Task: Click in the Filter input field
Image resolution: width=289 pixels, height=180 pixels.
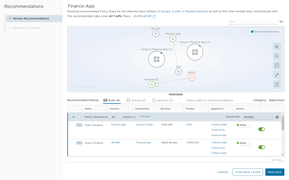Action: (253, 22)
